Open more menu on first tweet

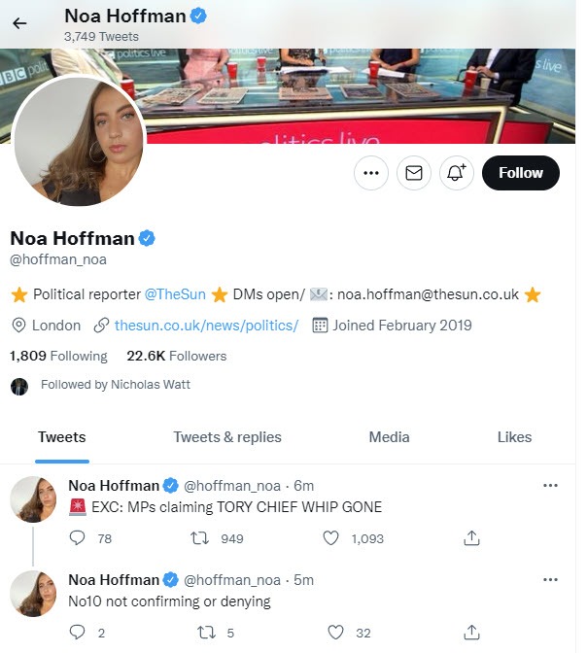coord(550,485)
